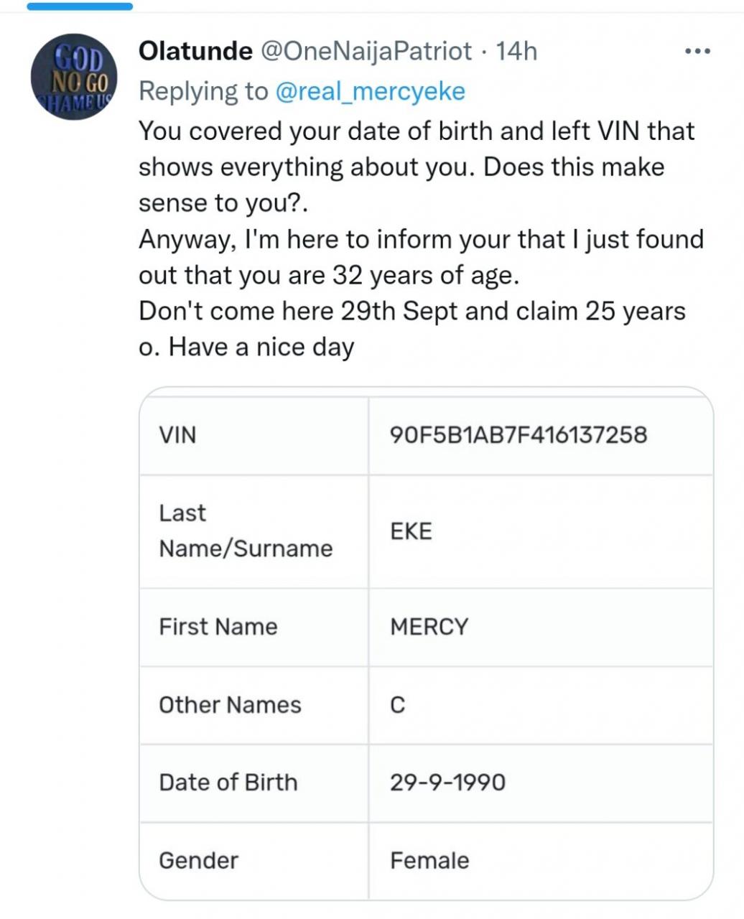Screen dimensions: 744x919
Task: Click the Other Names label
Action: (x=230, y=705)
